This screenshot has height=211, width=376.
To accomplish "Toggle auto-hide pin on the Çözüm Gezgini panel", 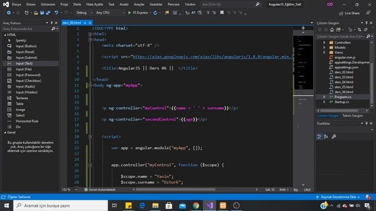I will click(x=367, y=23).
